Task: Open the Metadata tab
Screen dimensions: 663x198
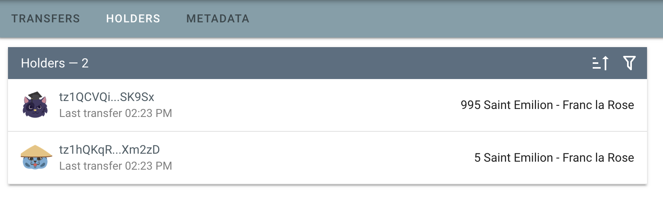Action: point(218,19)
